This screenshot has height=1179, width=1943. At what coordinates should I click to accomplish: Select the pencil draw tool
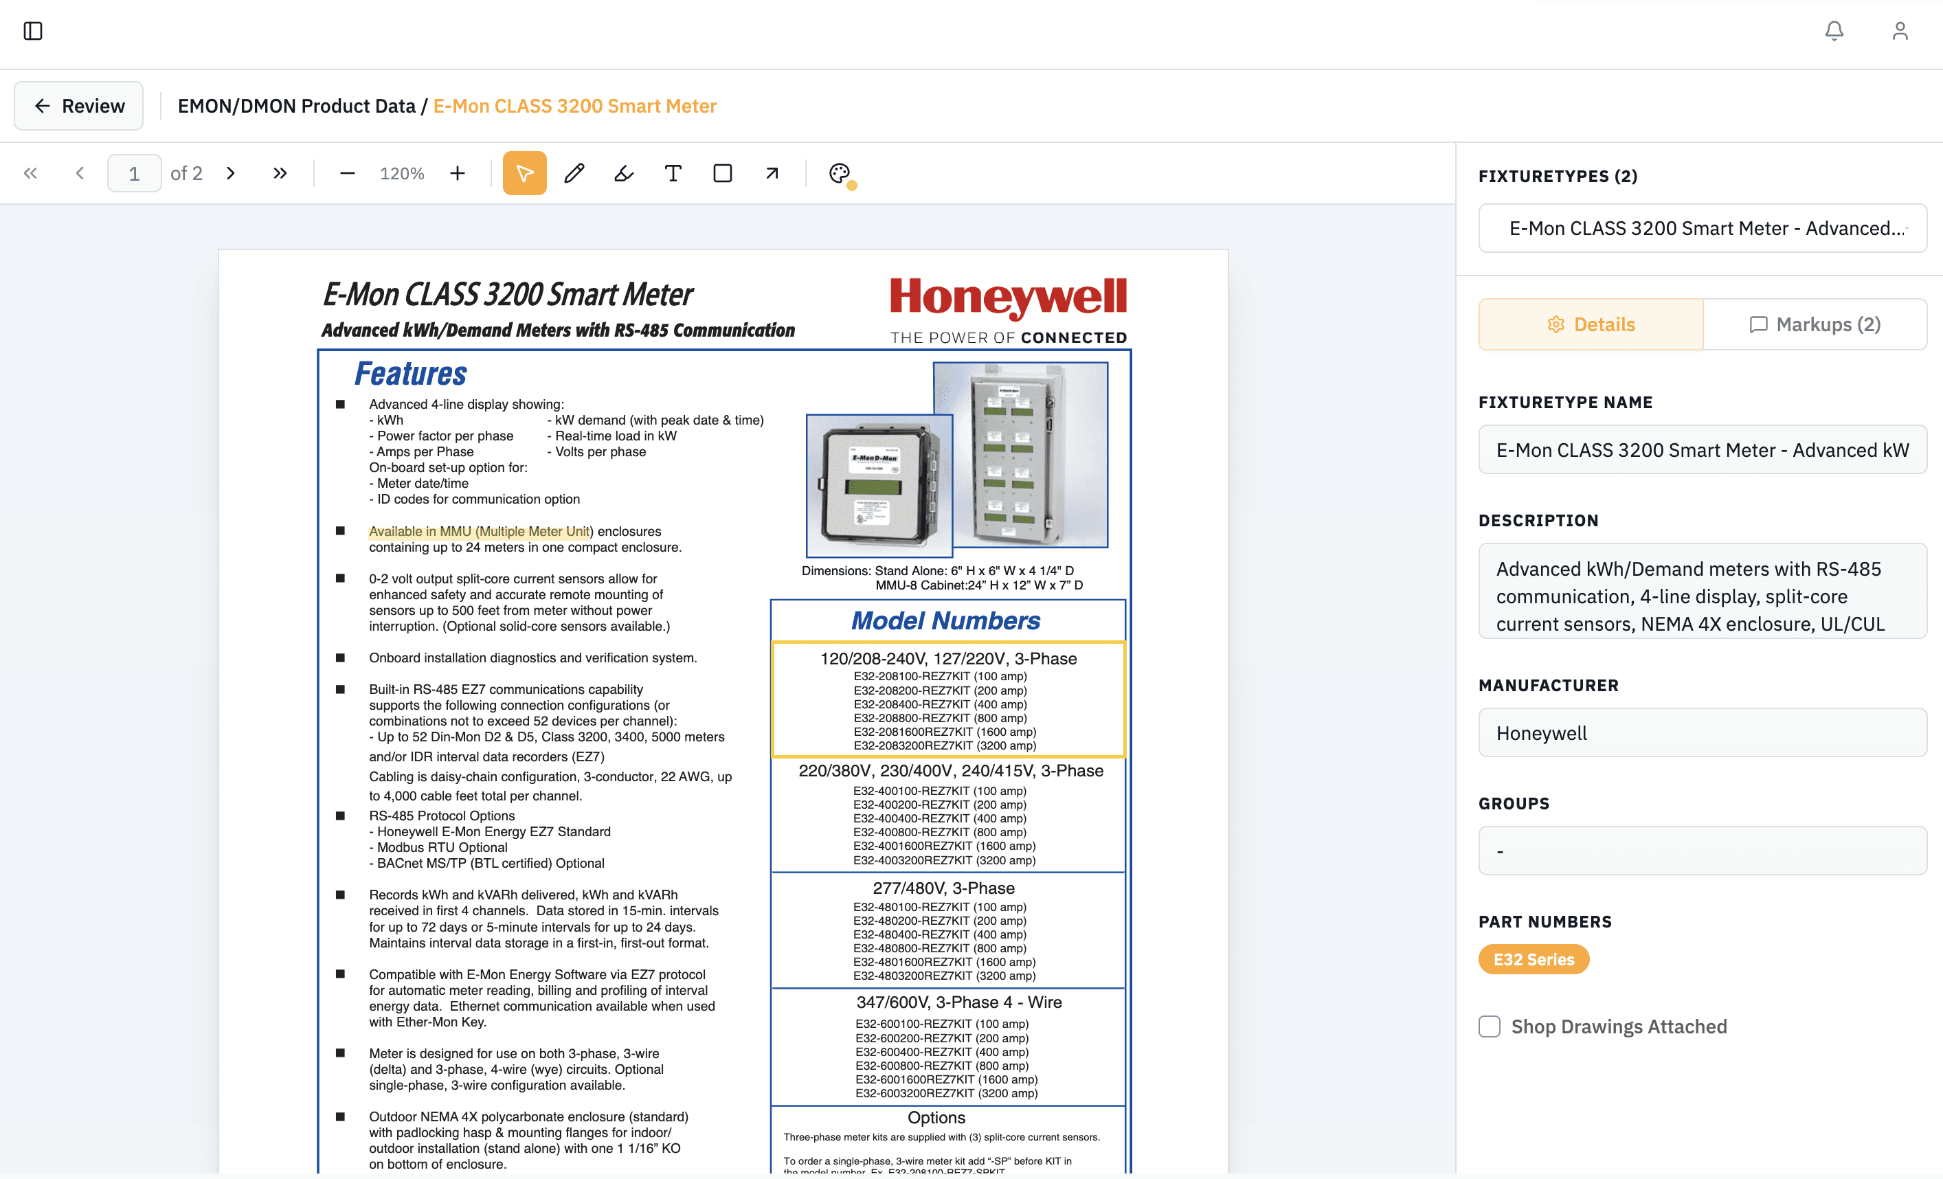click(x=574, y=172)
